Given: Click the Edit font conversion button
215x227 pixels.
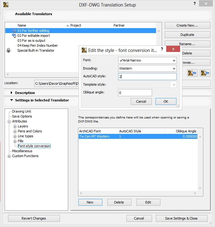Looking at the screenshot, I should pyautogui.click(x=148, y=202).
